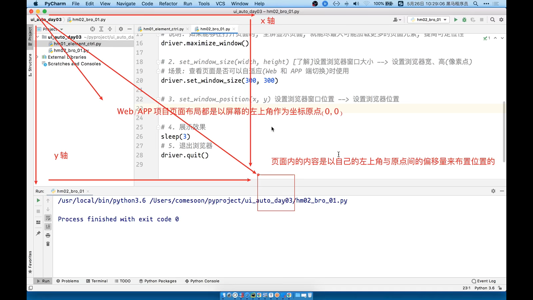Image resolution: width=533 pixels, height=300 pixels.
Task: Expand the External Libraries tree node
Action: click(37, 57)
